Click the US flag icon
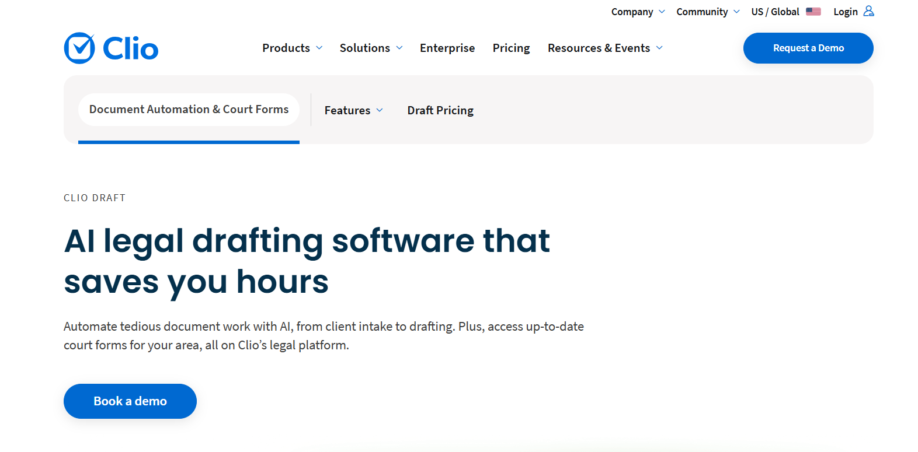 [813, 12]
